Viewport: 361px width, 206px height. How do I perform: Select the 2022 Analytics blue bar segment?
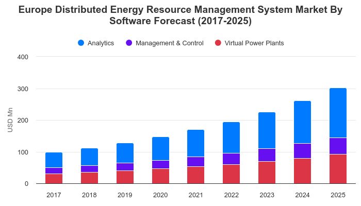(232, 138)
